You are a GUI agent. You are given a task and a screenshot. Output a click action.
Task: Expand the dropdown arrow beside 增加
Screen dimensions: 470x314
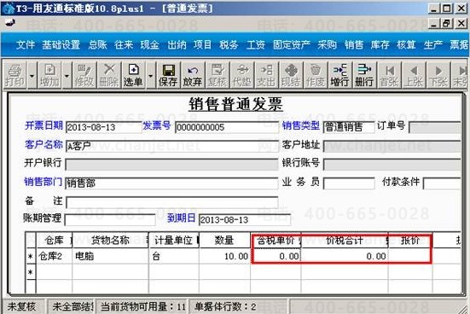click(x=67, y=75)
